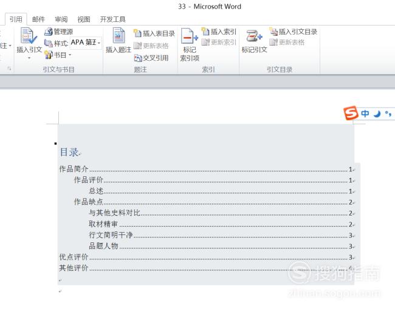The width and height of the screenshot is (395, 314).
Task: Click 插入索引 insert index
Action: click(219, 32)
